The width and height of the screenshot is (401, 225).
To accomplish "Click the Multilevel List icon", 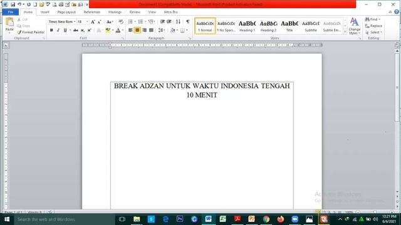I will coord(151,22).
